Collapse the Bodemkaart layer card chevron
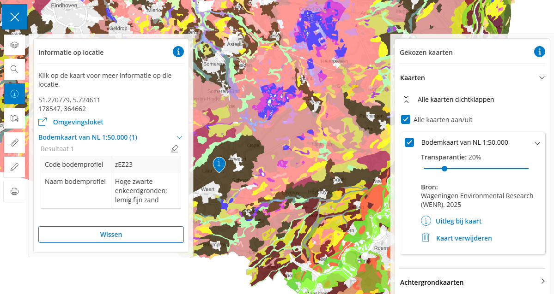554x294 pixels. pos(537,143)
